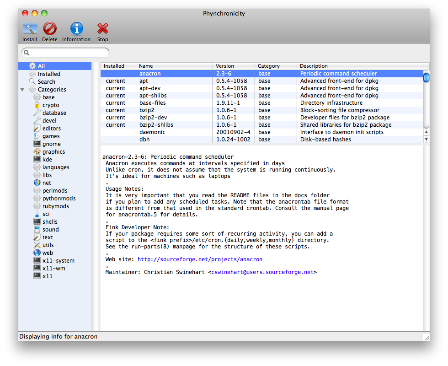Select the bzip2-dev package name
The width and height of the screenshot is (448, 366).
[x=154, y=118]
